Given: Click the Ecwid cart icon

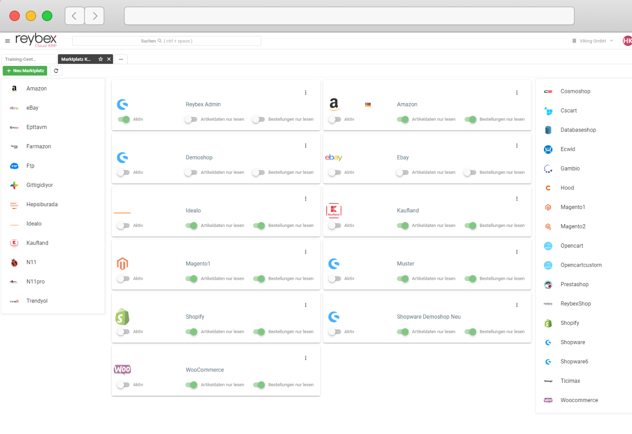Looking at the screenshot, I should tap(548, 149).
